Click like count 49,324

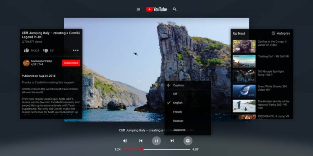point(35,51)
